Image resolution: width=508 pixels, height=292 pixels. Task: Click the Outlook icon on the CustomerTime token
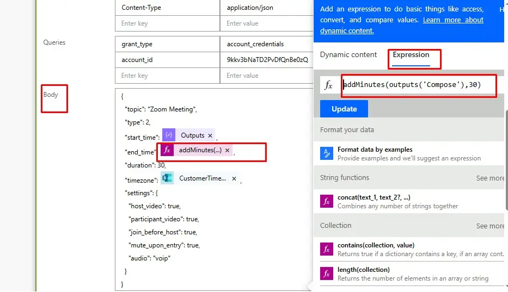(167, 178)
